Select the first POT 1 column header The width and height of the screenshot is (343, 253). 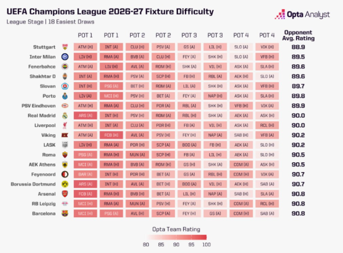point(85,35)
